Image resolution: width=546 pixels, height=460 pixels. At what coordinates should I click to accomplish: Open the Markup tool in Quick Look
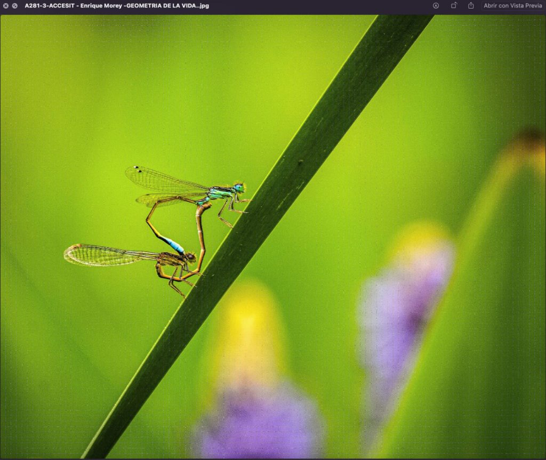pyautogui.click(x=436, y=6)
